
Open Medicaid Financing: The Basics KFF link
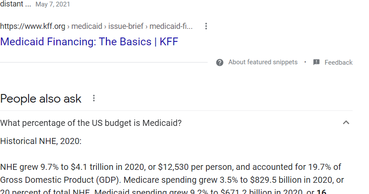click(89, 42)
